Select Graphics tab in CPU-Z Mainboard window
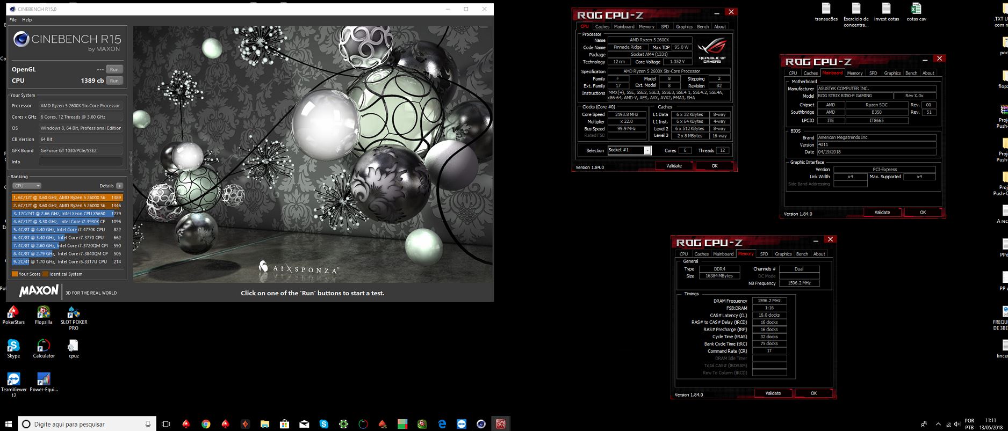This screenshot has width=1008, height=431. 892,73
